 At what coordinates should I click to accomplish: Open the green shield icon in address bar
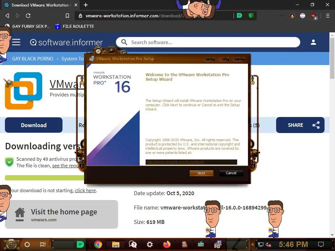coord(251,15)
